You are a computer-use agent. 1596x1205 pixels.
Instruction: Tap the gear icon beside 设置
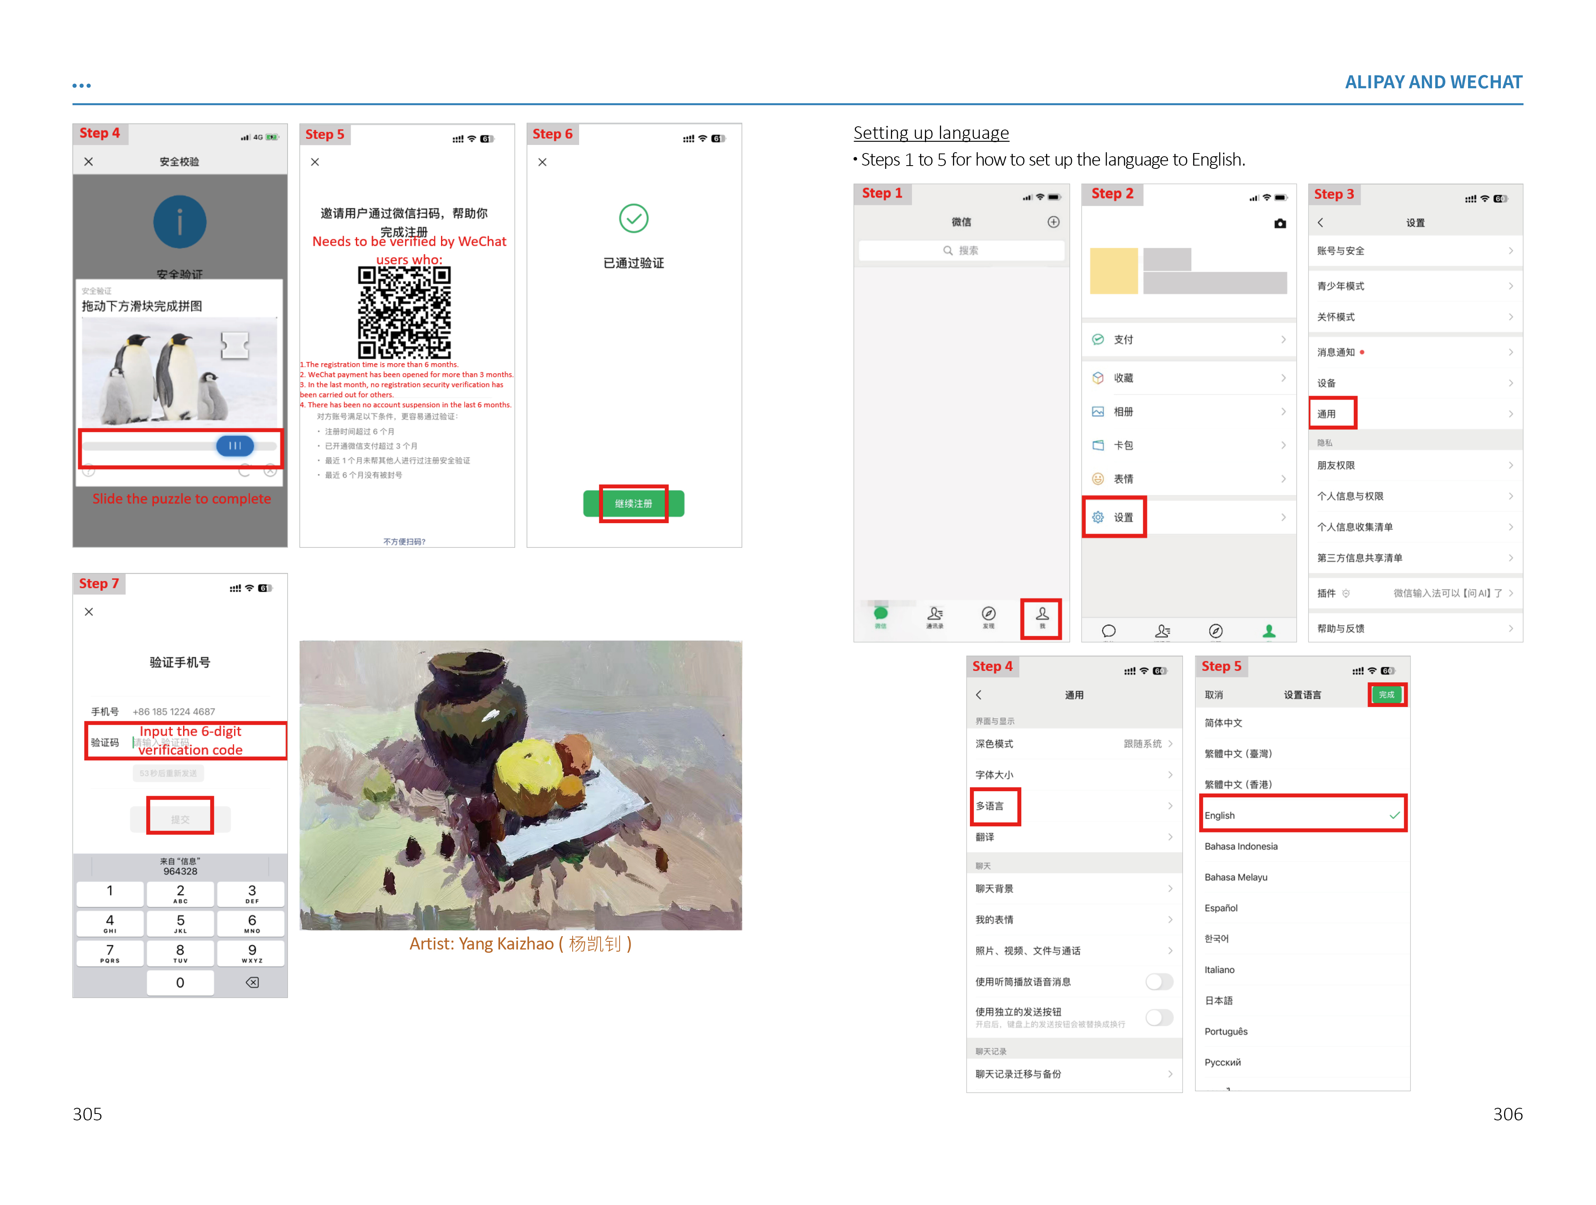coord(1098,517)
